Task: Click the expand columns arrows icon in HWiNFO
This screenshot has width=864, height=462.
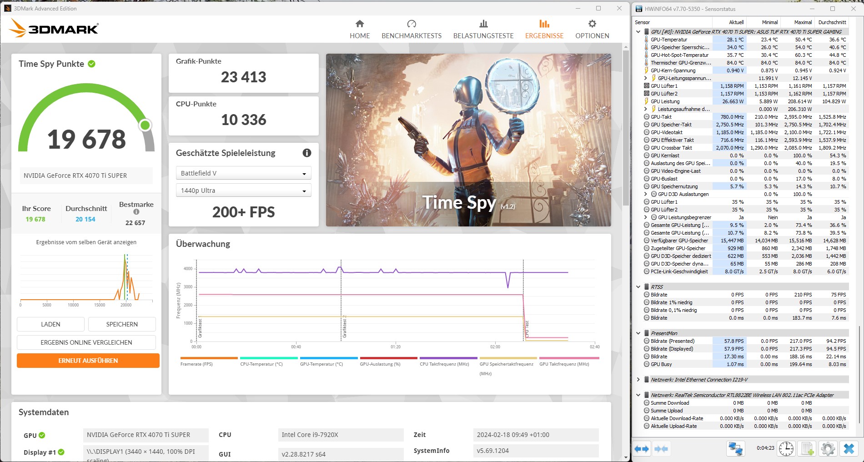Action: [642, 449]
